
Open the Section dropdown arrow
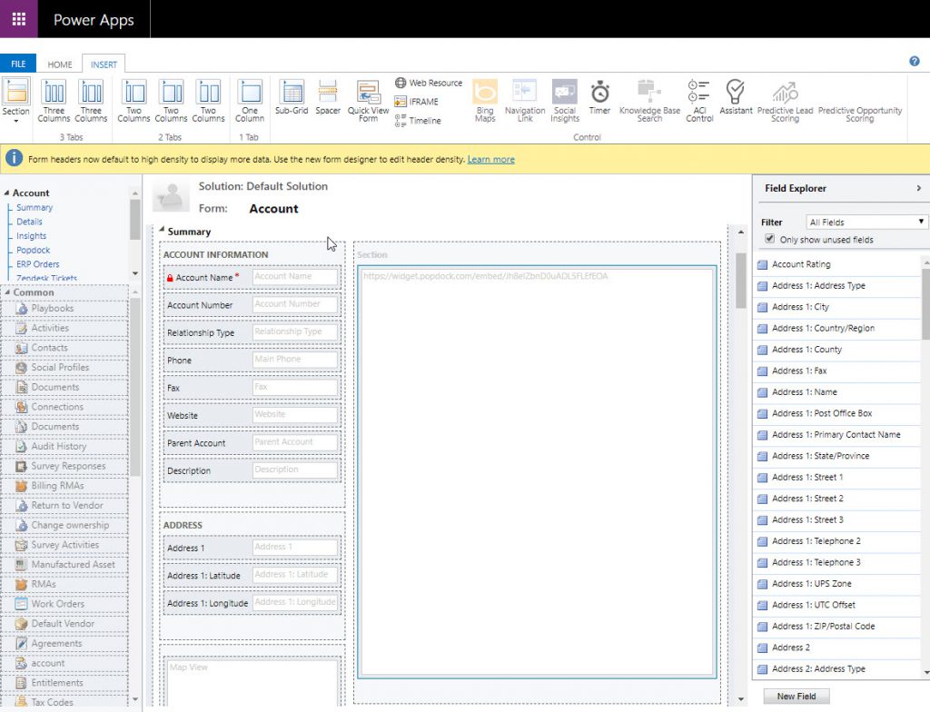pos(16,121)
